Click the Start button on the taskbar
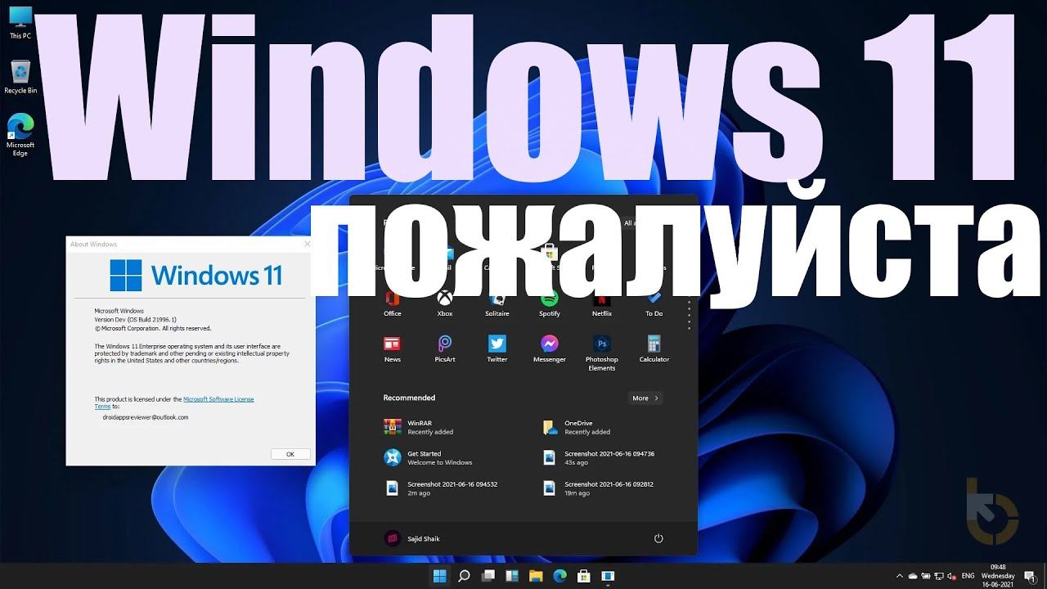 point(440,576)
